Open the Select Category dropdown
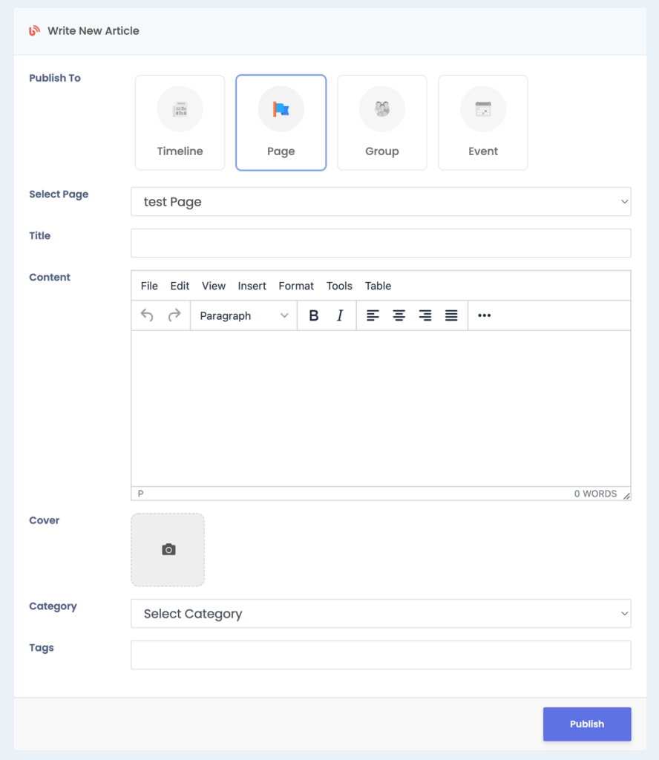The width and height of the screenshot is (659, 760). coord(381,614)
